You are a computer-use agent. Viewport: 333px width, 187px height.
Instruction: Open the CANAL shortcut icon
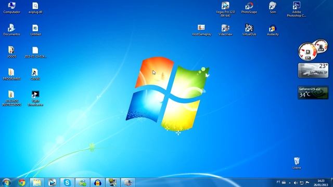pyautogui.click(x=35, y=74)
